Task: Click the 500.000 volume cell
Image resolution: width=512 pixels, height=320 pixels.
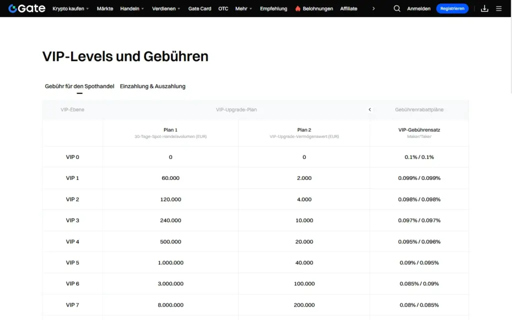Action: (170, 241)
